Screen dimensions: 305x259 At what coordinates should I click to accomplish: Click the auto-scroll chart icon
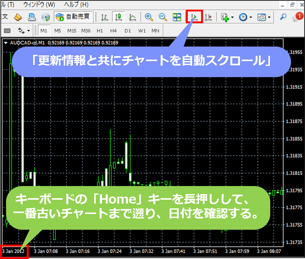coord(194,17)
